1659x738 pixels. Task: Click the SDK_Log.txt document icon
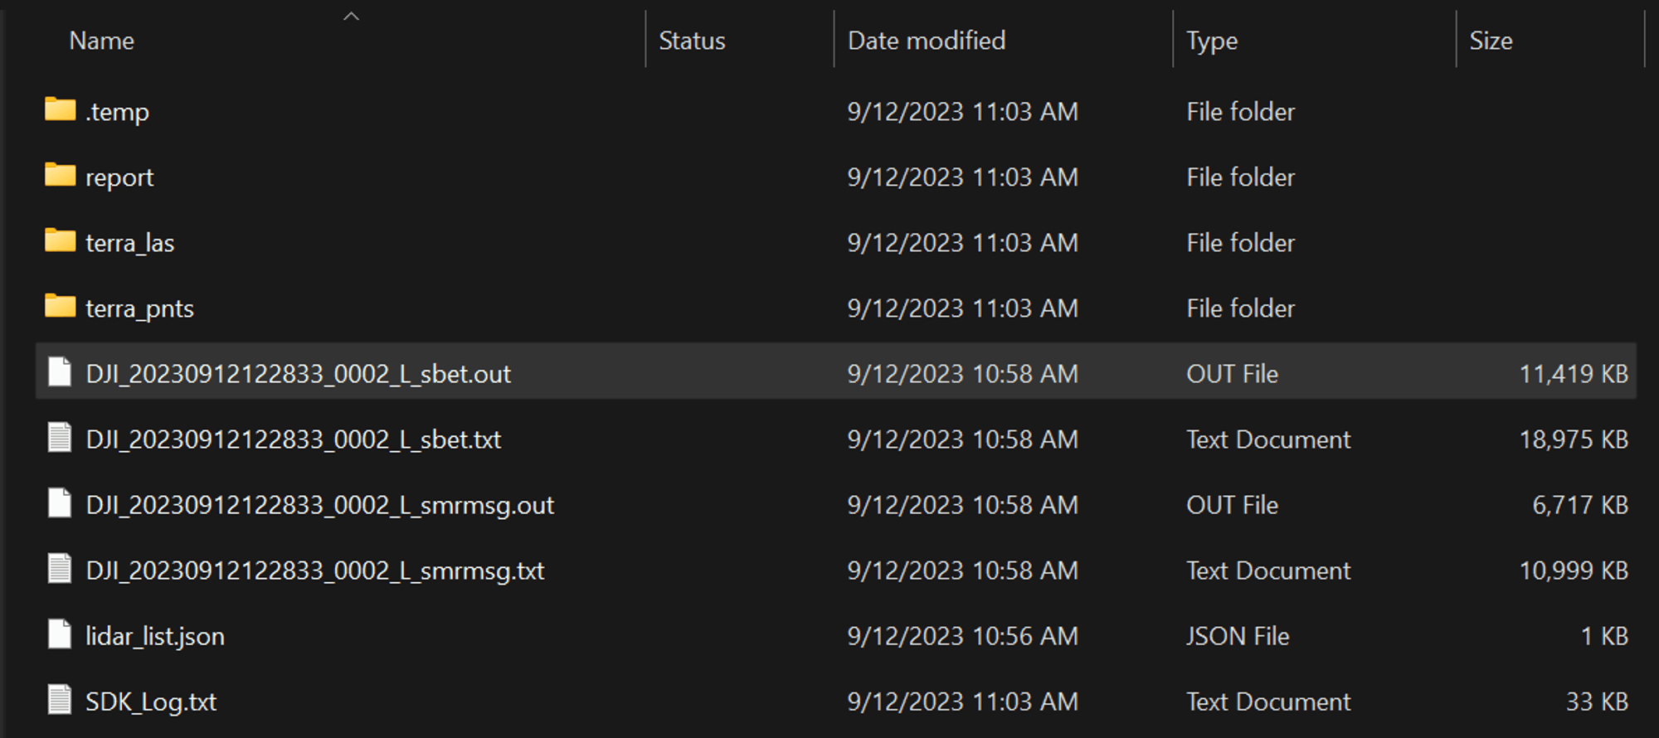click(x=60, y=701)
